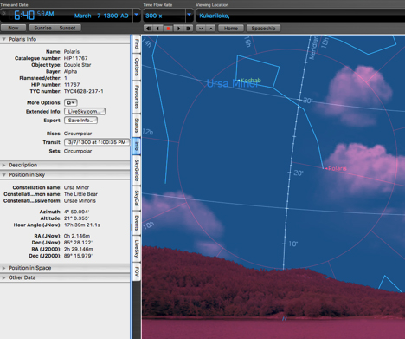Open the Find side tab
This screenshot has width=405, height=339.
point(137,43)
